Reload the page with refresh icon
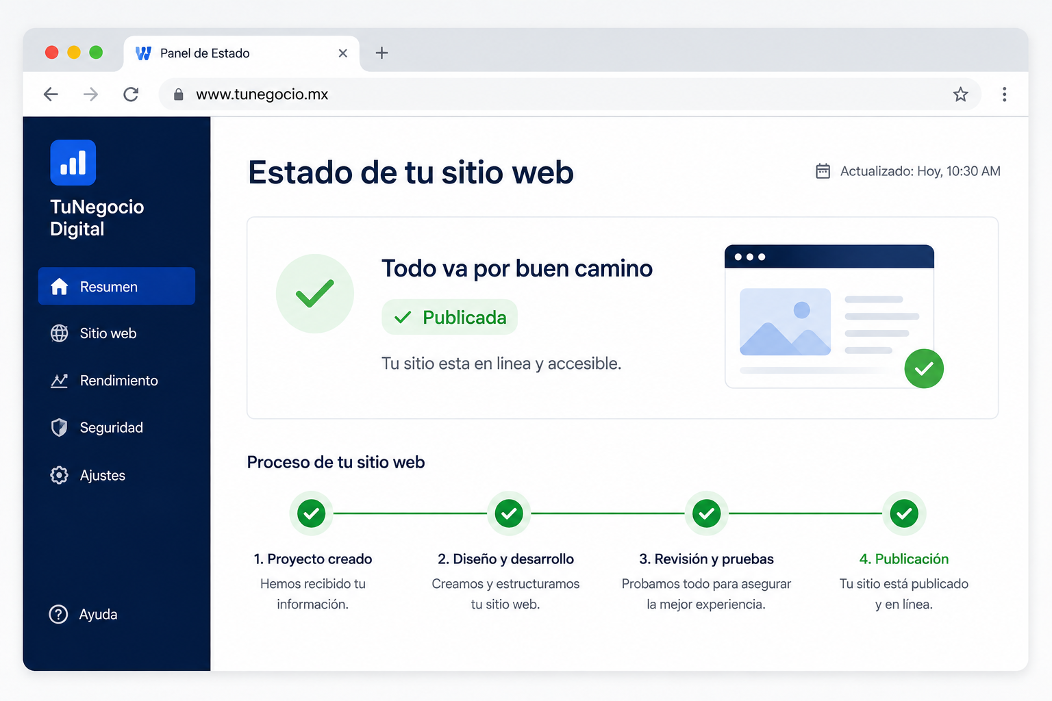The height and width of the screenshot is (701, 1052). tap(131, 94)
